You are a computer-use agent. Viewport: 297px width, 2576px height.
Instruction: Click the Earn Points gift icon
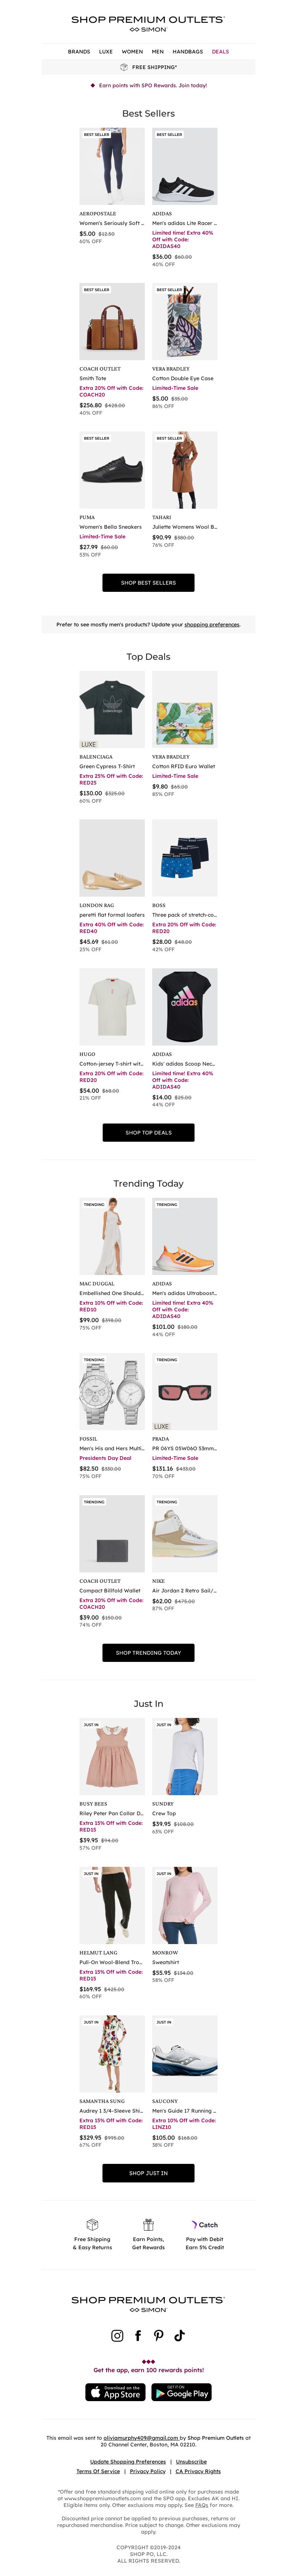coord(148,2224)
